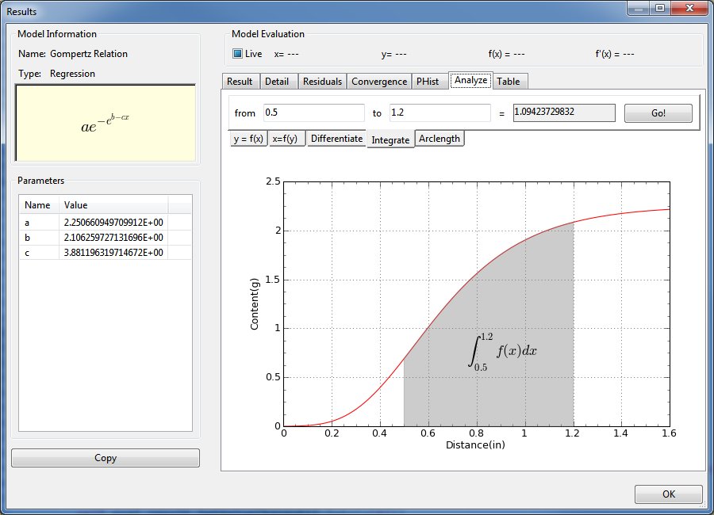Select the y = f(x) evaluation mode
714x515 pixels.
click(249, 139)
